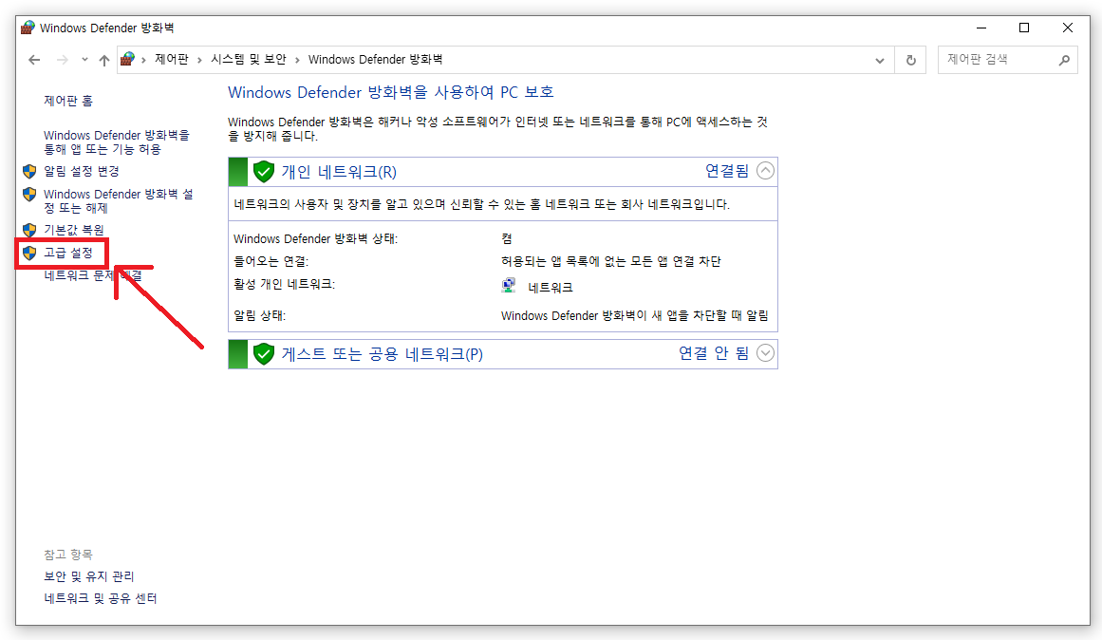1102x640 pixels.
Task: Click the 연결됨 status text
Action: pos(727,171)
